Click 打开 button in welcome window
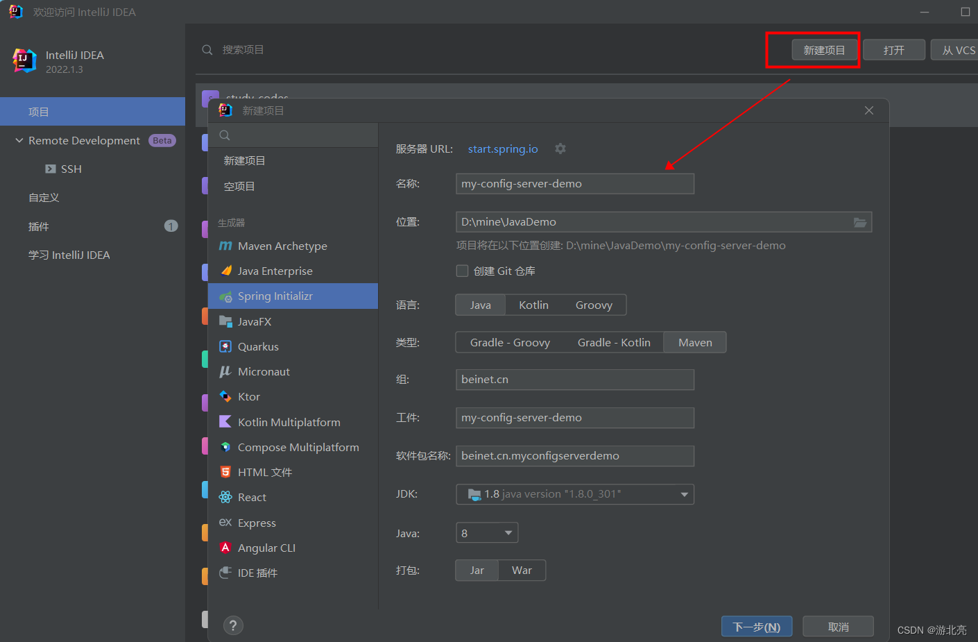This screenshot has width=978, height=642. [894, 50]
